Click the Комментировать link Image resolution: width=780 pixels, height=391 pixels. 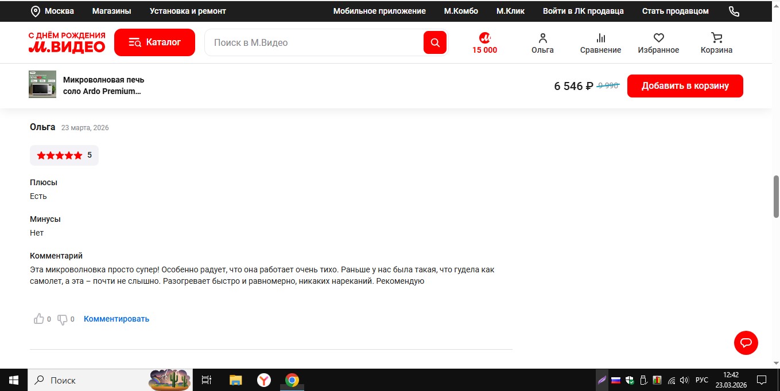[117, 319]
